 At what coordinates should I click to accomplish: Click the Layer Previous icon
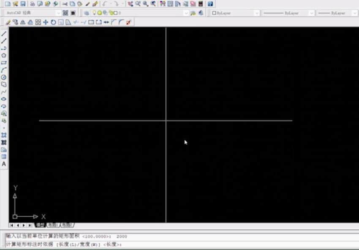click(201, 13)
